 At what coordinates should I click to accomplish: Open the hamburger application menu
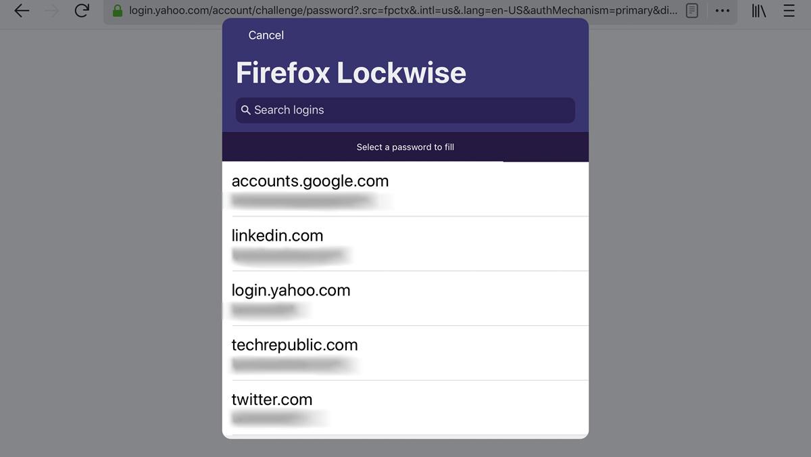point(789,11)
